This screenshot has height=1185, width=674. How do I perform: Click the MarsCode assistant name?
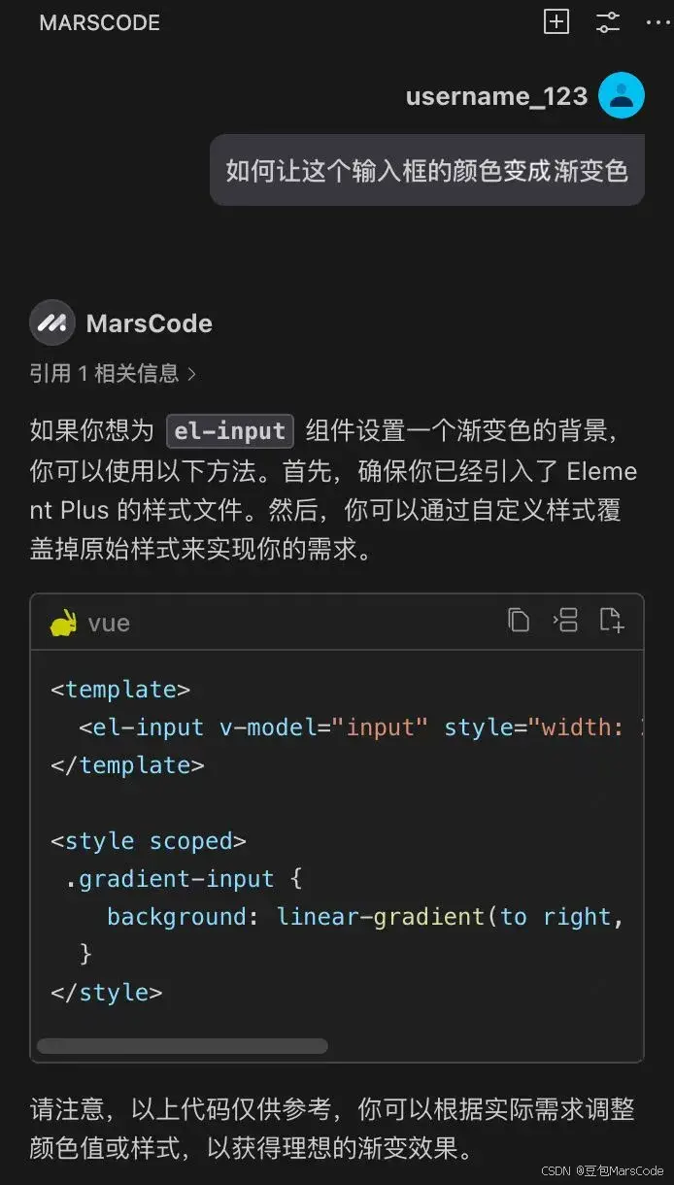tap(150, 323)
